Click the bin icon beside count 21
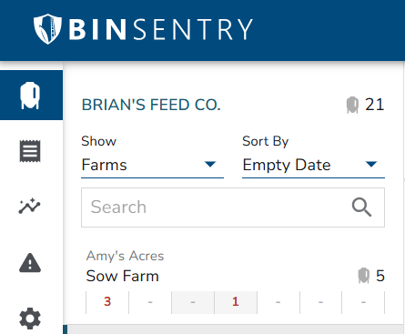Viewport: 405px width, 334px height. 352,105
